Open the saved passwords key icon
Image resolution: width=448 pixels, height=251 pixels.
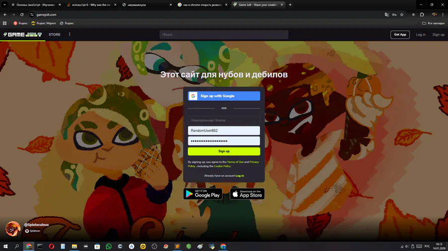pos(394,14)
